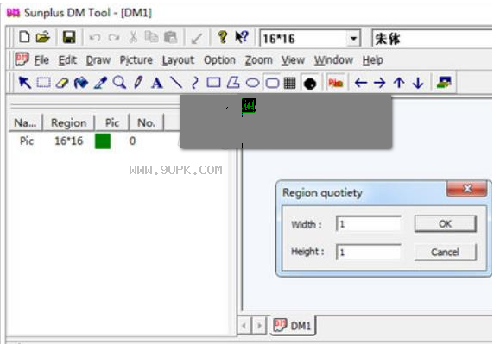Viewport: 494px width, 344px height.
Task: Open a file using the folder icon
Action: pos(42,37)
